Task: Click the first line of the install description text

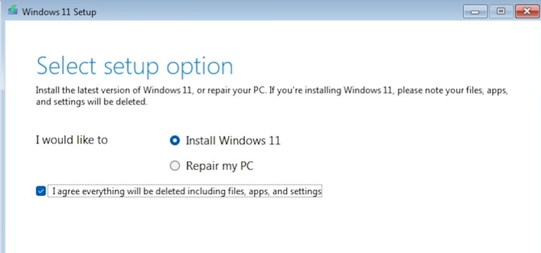Action: point(272,91)
